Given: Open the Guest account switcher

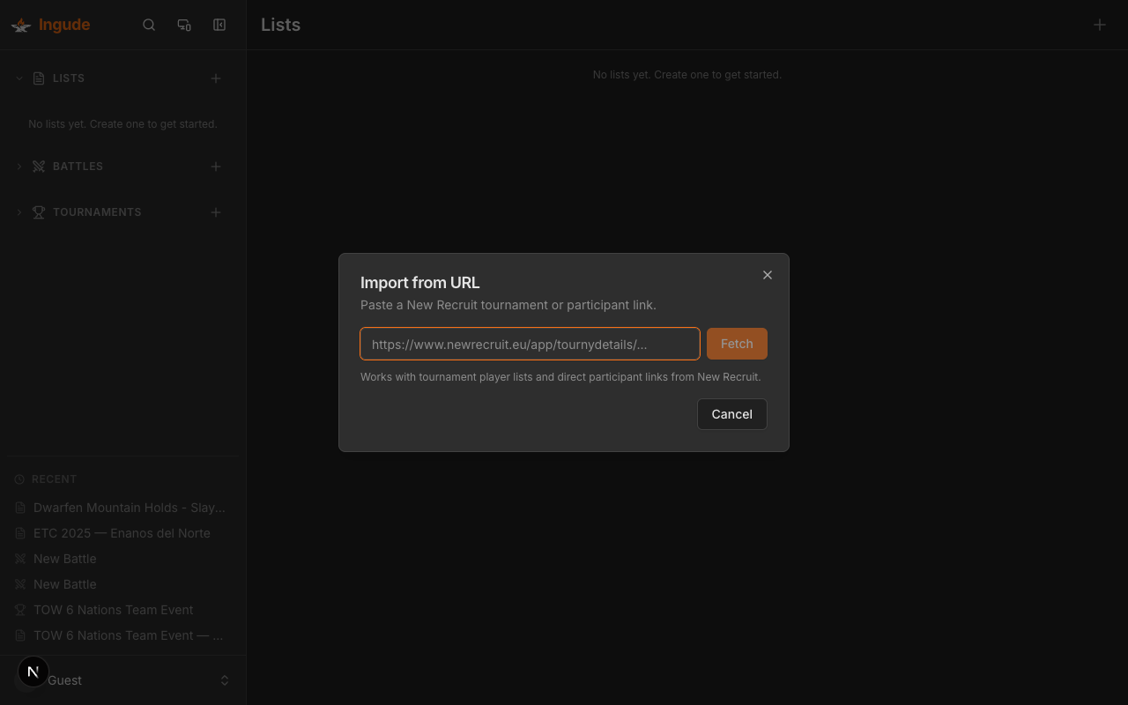Looking at the screenshot, I should 225,679.
